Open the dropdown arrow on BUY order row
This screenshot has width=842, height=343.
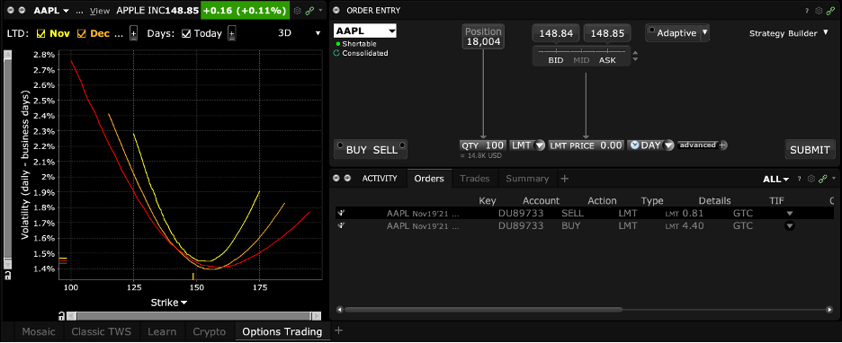[790, 226]
